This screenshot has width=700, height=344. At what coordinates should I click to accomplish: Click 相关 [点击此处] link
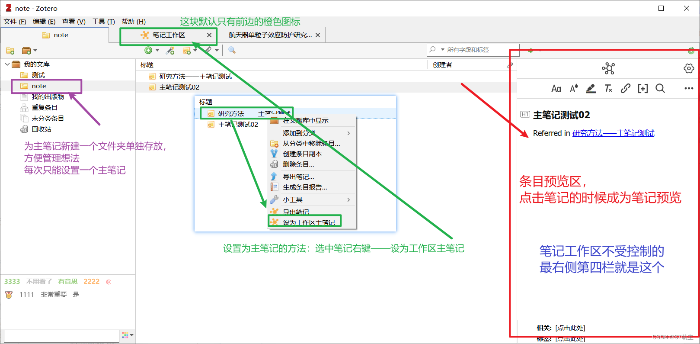tap(570, 328)
